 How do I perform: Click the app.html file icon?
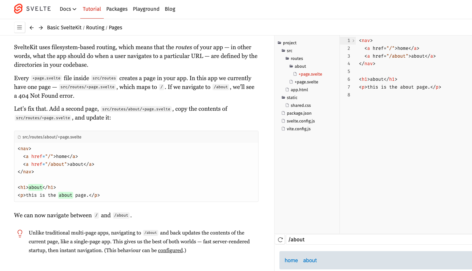click(287, 90)
